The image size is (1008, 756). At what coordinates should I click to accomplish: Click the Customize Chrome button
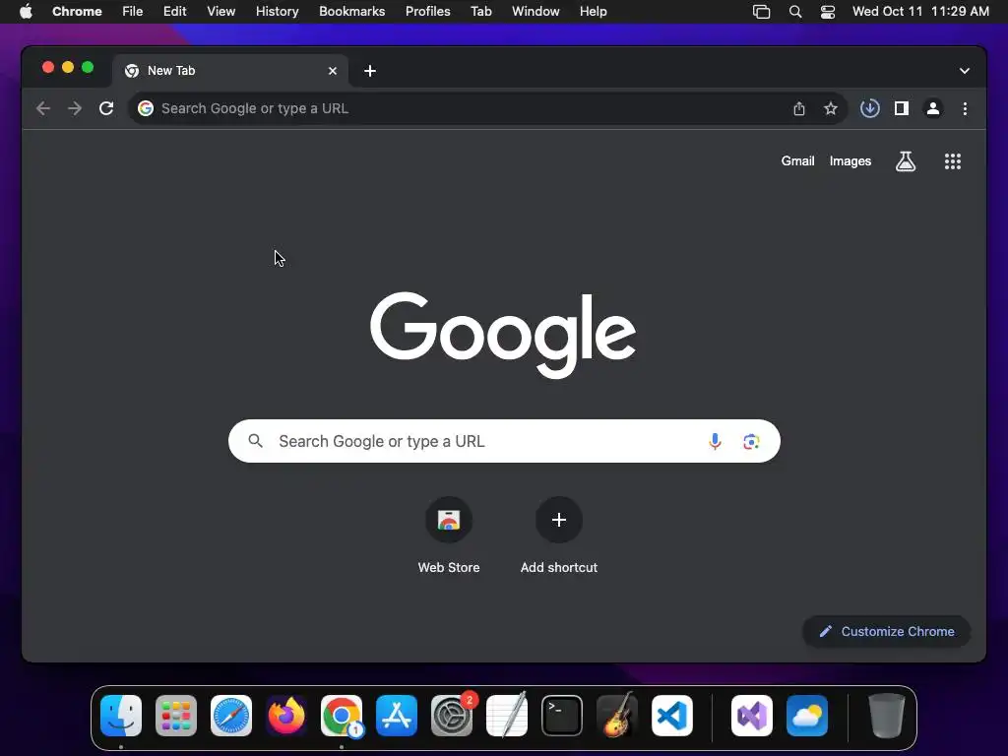click(x=887, y=631)
